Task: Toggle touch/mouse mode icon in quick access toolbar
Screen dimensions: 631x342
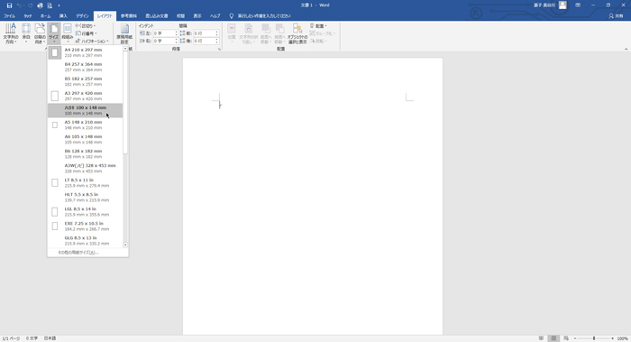Action: tap(40, 5)
